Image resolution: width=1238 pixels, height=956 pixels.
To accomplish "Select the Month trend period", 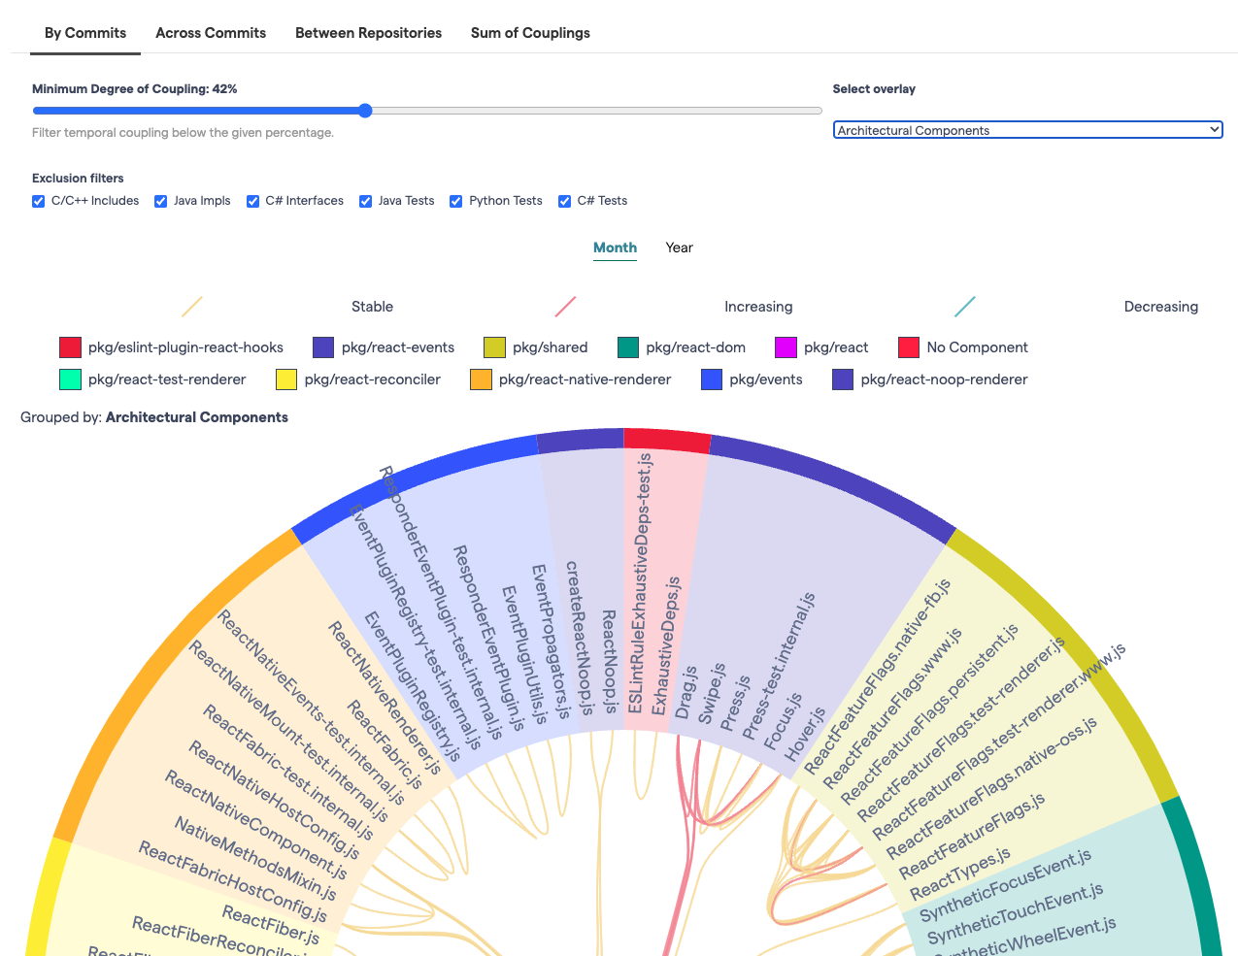I will [615, 247].
